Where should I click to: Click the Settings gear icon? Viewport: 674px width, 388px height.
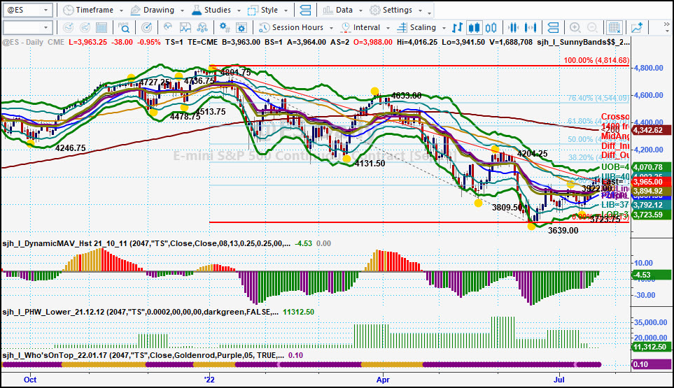pyautogui.click(x=375, y=10)
